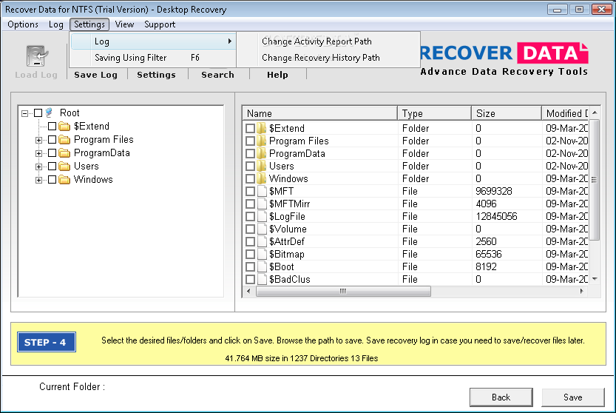Click the $Boot file icon
Image resolution: width=616 pixels, height=413 pixels.
(262, 266)
